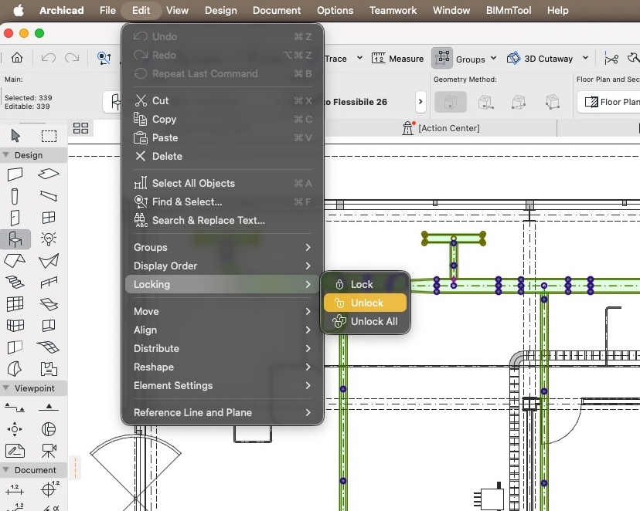Select the Stair tool
This screenshot has width=640, height=511.
pyautogui.click(x=15, y=282)
